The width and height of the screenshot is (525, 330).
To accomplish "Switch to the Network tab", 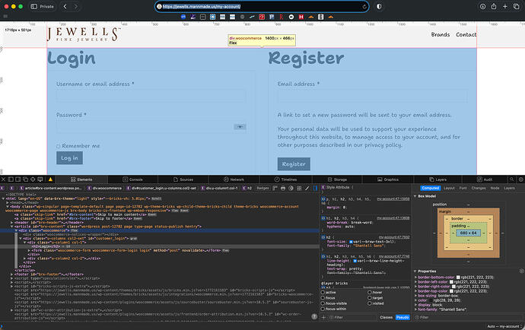I will pos(234,179).
